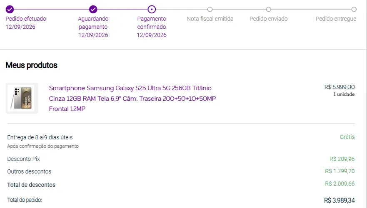Click the Entrega de 8 a 9 dias úteis text
This screenshot has width=367, height=208.
point(40,137)
